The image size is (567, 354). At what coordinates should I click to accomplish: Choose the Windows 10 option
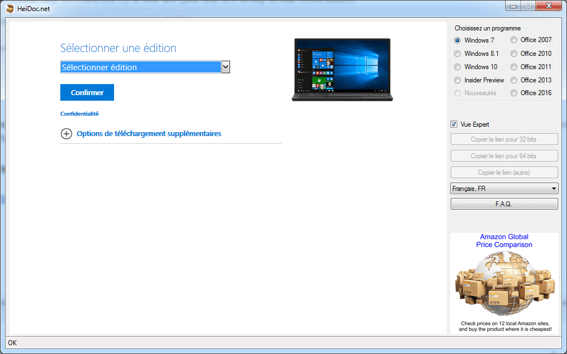pyautogui.click(x=457, y=67)
